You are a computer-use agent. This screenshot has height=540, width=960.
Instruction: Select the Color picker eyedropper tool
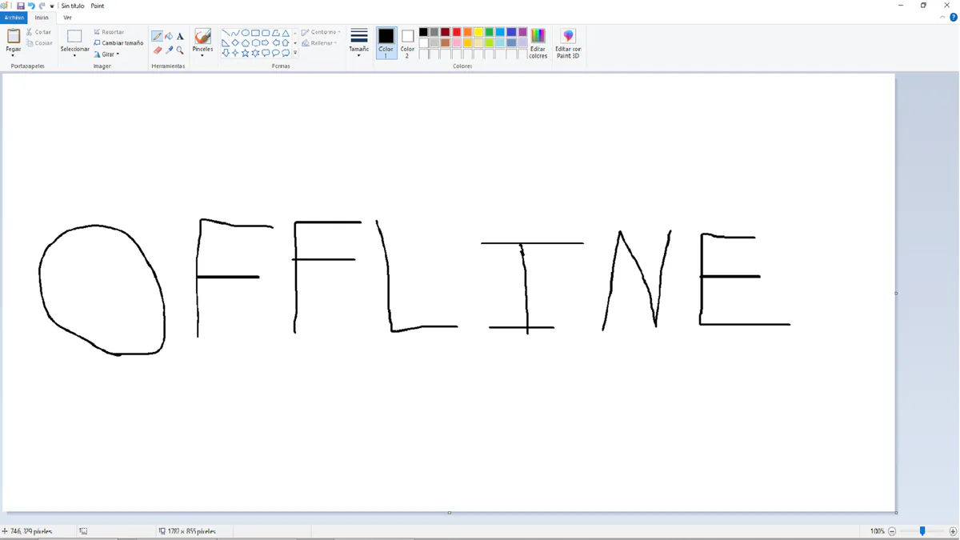[x=169, y=50]
